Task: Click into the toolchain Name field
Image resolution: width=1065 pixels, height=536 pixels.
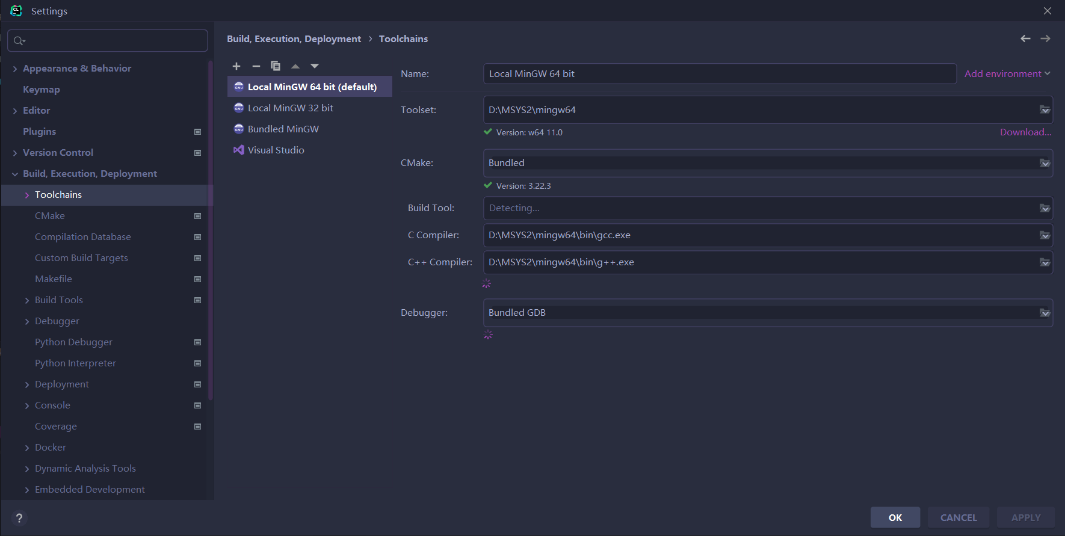Action: pos(720,73)
